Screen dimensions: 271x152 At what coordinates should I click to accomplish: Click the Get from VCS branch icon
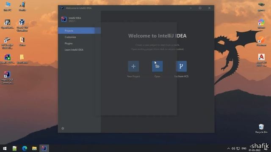point(181,66)
